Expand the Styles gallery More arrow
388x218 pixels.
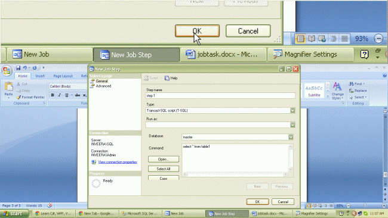pos(328,96)
